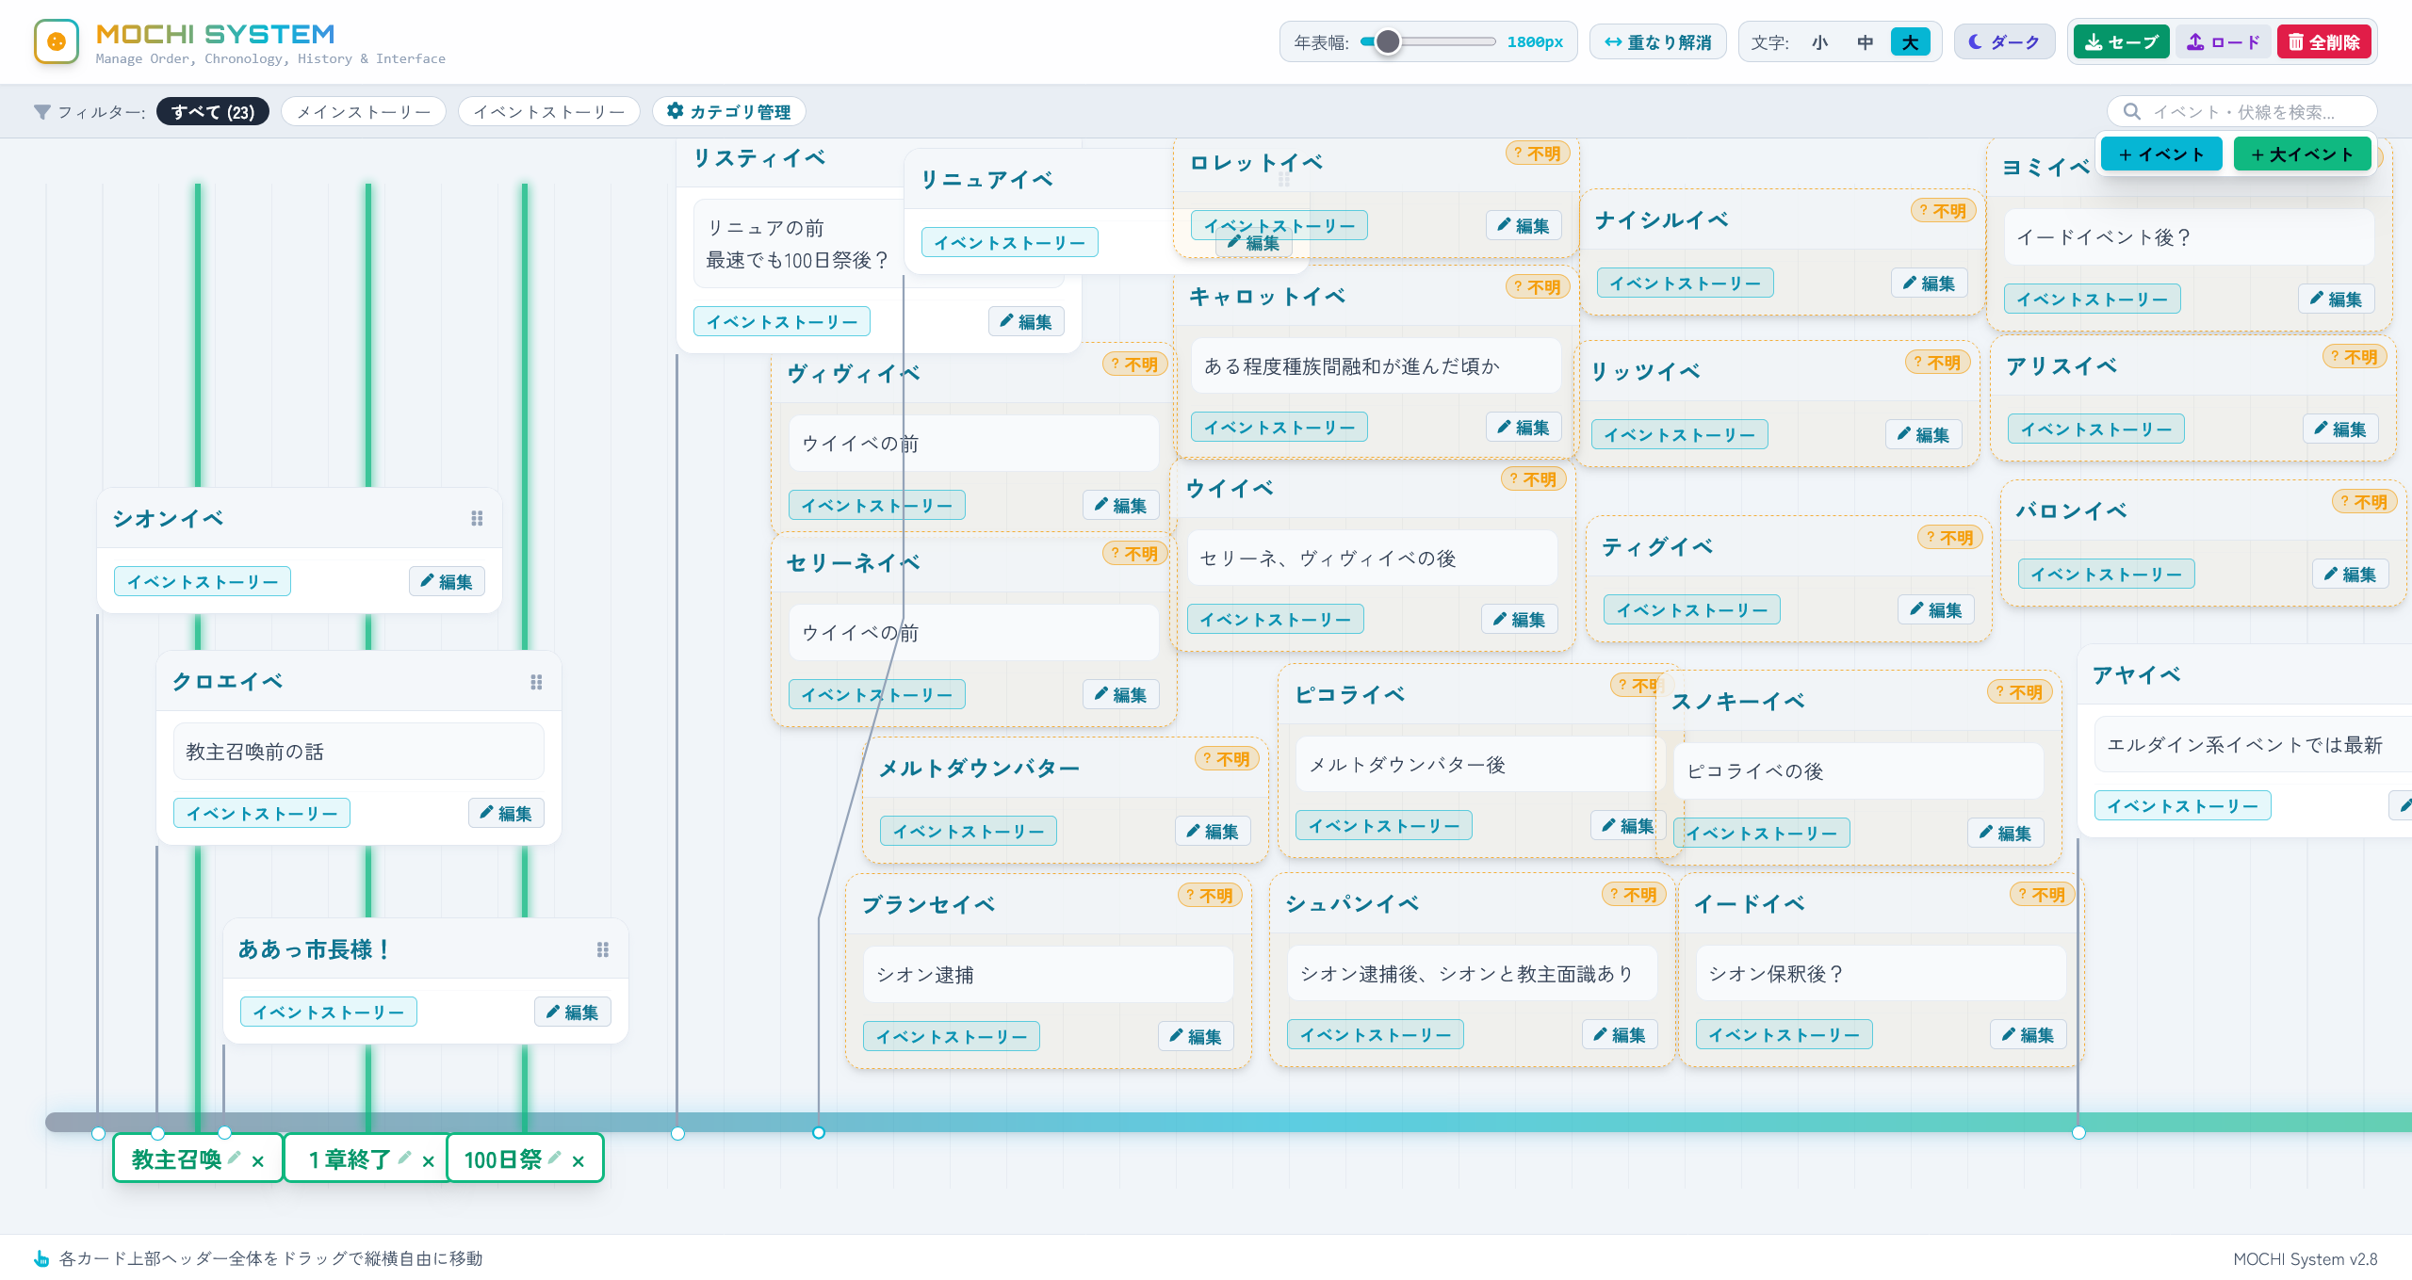This screenshot has width=2412, height=1280.
Task: Click the ？不明 badge on キャロットイベ
Action: [x=1538, y=287]
